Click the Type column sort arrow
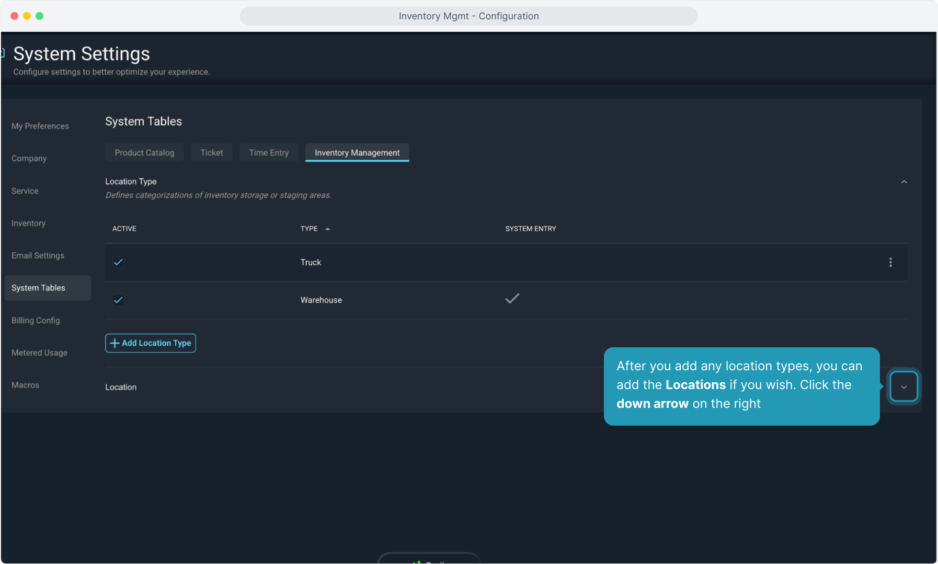938x564 pixels. [x=328, y=229]
